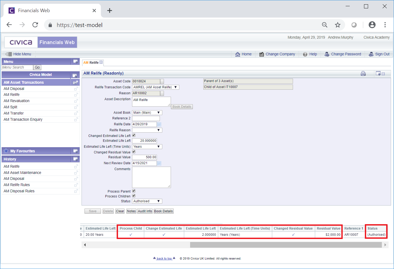Open AM Transfer in new window icon

click(76, 113)
